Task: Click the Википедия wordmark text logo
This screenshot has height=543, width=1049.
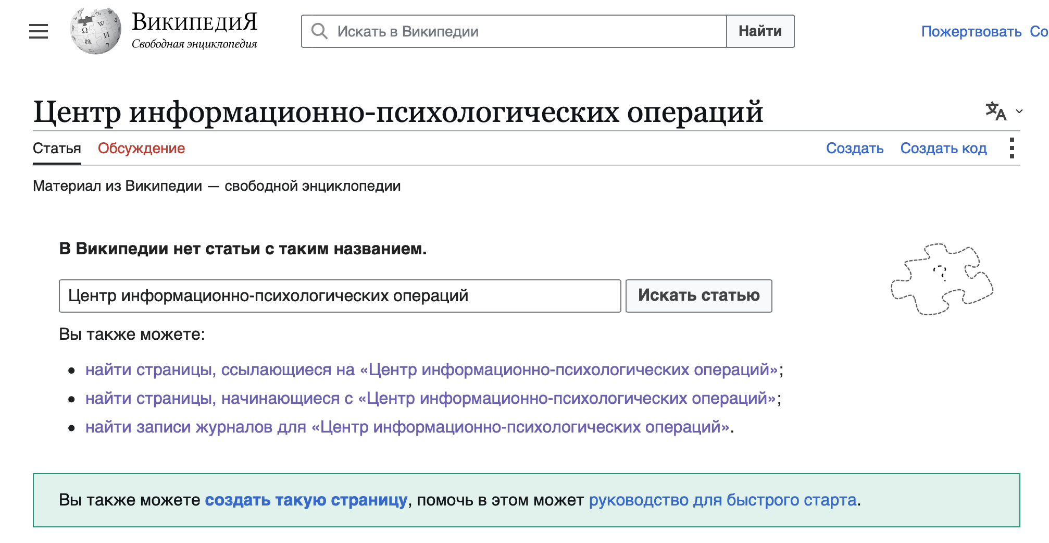Action: (194, 22)
